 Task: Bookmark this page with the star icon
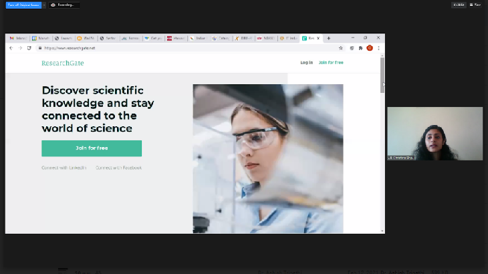click(x=341, y=48)
